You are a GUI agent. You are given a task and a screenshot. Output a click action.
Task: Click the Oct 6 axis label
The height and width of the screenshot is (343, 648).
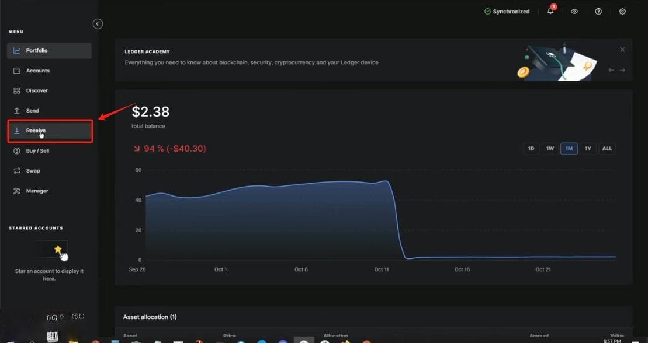pyautogui.click(x=301, y=269)
